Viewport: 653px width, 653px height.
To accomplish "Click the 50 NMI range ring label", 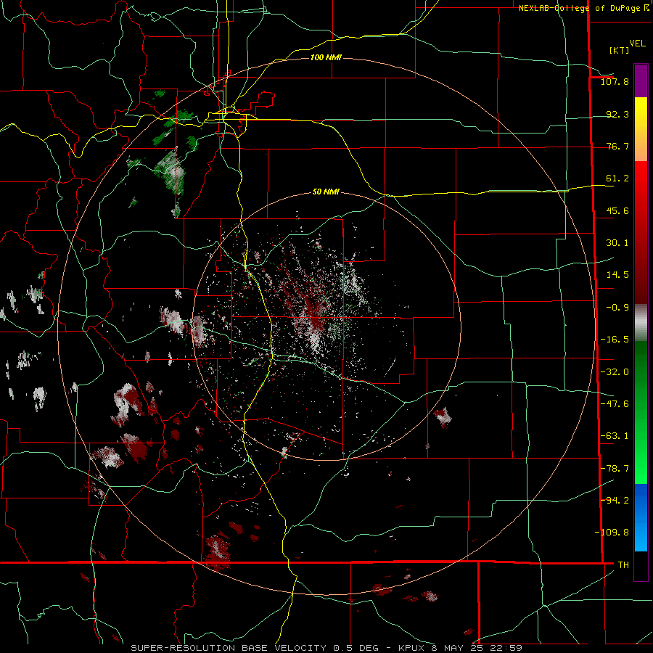I will pos(326,192).
